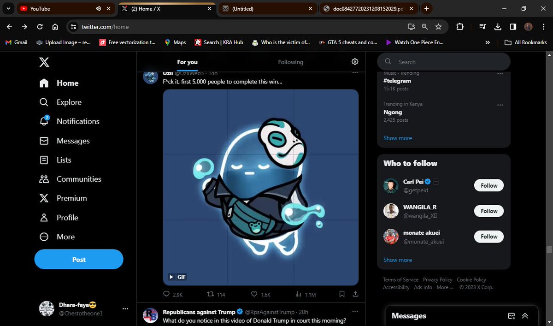View analytics icon showing 1.1M views
553x326 pixels.
click(x=298, y=294)
